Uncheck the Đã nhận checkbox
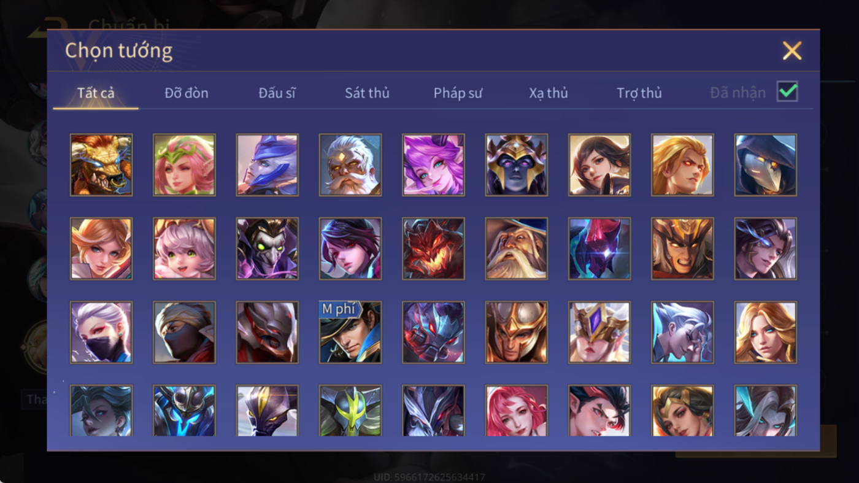Screen dimensions: 859x483 tap(787, 92)
